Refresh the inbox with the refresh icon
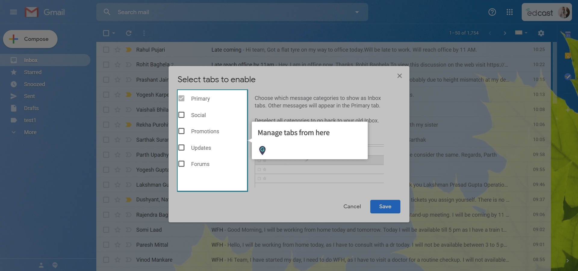The width and height of the screenshot is (578, 271). coord(129,33)
